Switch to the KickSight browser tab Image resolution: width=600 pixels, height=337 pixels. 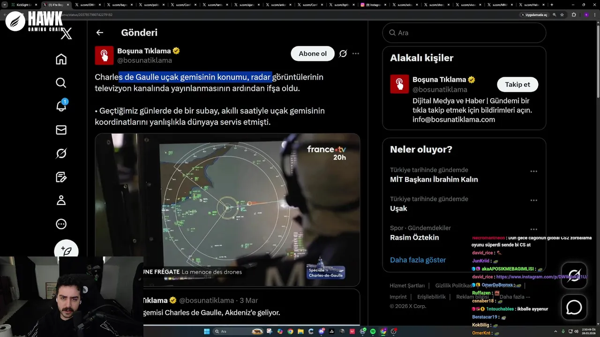click(x=24, y=5)
